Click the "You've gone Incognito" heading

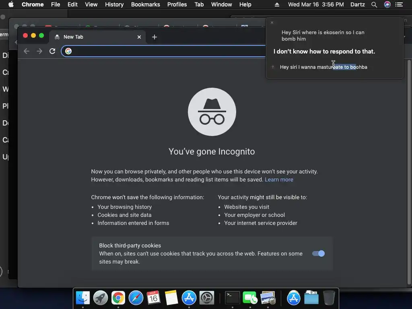[x=212, y=152]
